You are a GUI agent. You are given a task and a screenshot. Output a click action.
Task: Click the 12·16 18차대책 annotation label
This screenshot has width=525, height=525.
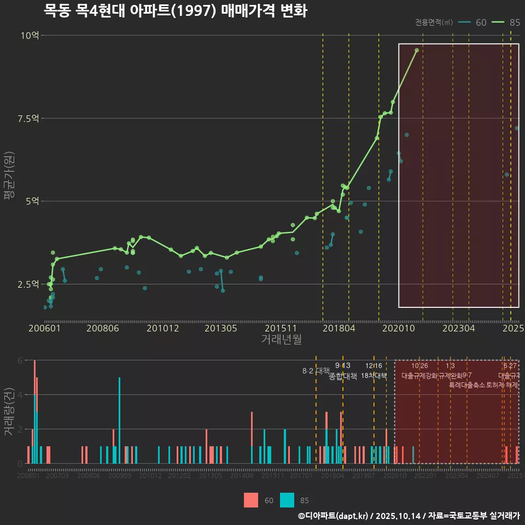[374, 371]
